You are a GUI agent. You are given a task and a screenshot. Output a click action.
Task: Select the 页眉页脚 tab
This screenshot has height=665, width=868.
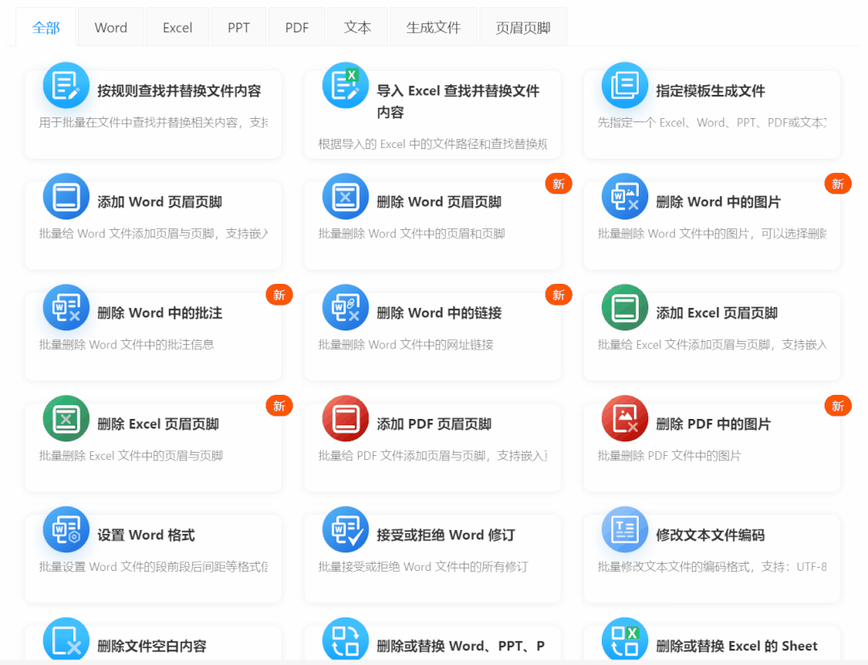click(523, 27)
